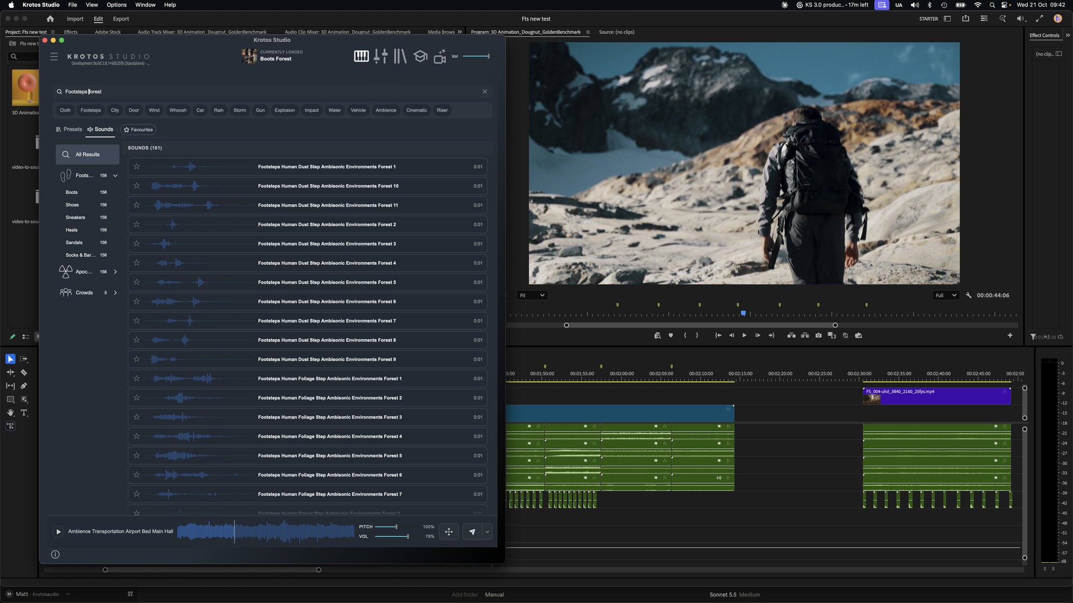Click the AI video camera icon in Krotos

(x=440, y=56)
